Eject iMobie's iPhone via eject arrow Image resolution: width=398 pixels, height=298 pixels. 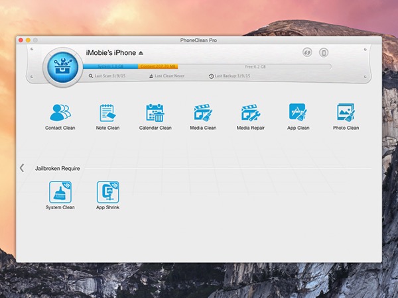coord(141,53)
